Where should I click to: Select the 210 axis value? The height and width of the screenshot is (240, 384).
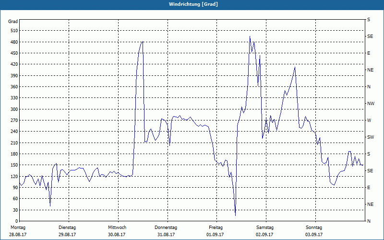(x=14, y=143)
